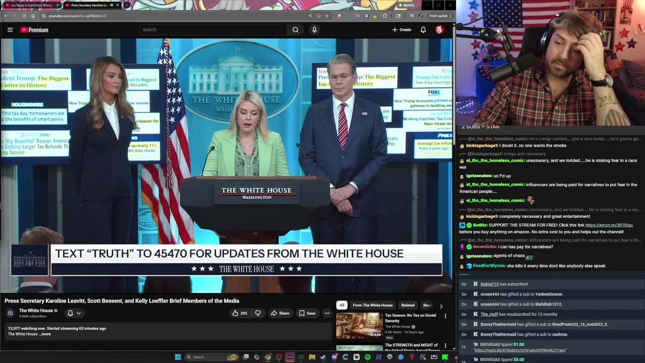Go to YouTube Premium home logo
This screenshot has width=645, height=363.
point(34,30)
